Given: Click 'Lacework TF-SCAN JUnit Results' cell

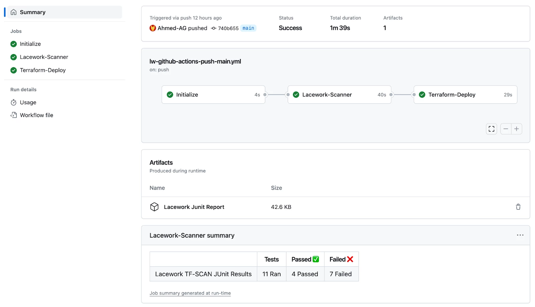Looking at the screenshot, I should pos(203,274).
